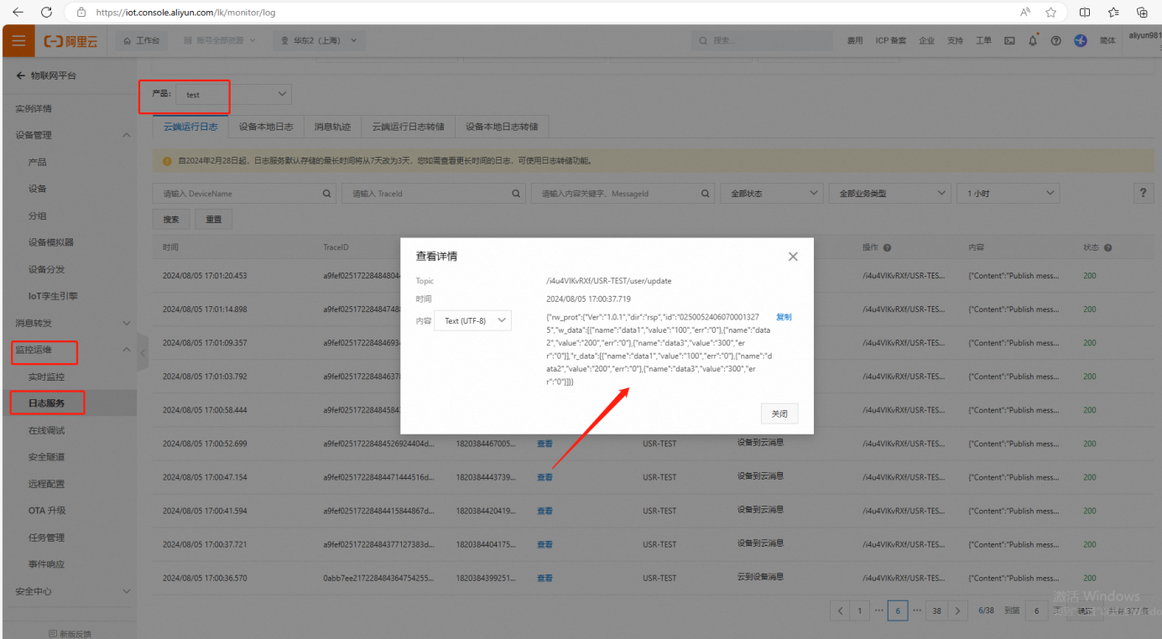Collapse the 监控运维 sidebar section
1162x639 pixels.
click(x=127, y=350)
